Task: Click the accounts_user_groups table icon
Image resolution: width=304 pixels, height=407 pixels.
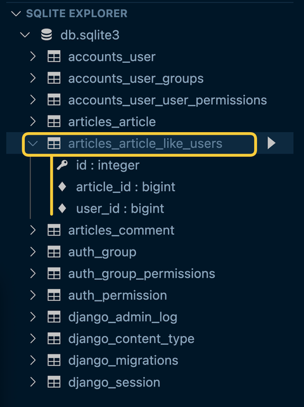Action: (54, 78)
